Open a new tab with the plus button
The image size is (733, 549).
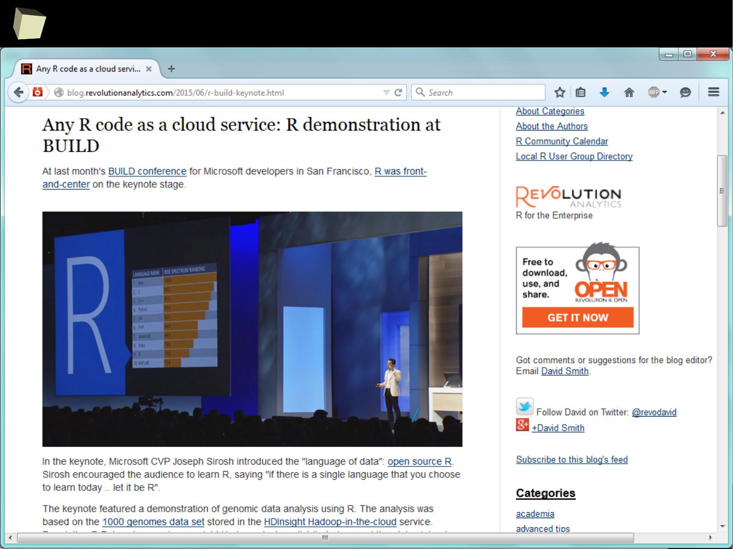coord(171,69)
